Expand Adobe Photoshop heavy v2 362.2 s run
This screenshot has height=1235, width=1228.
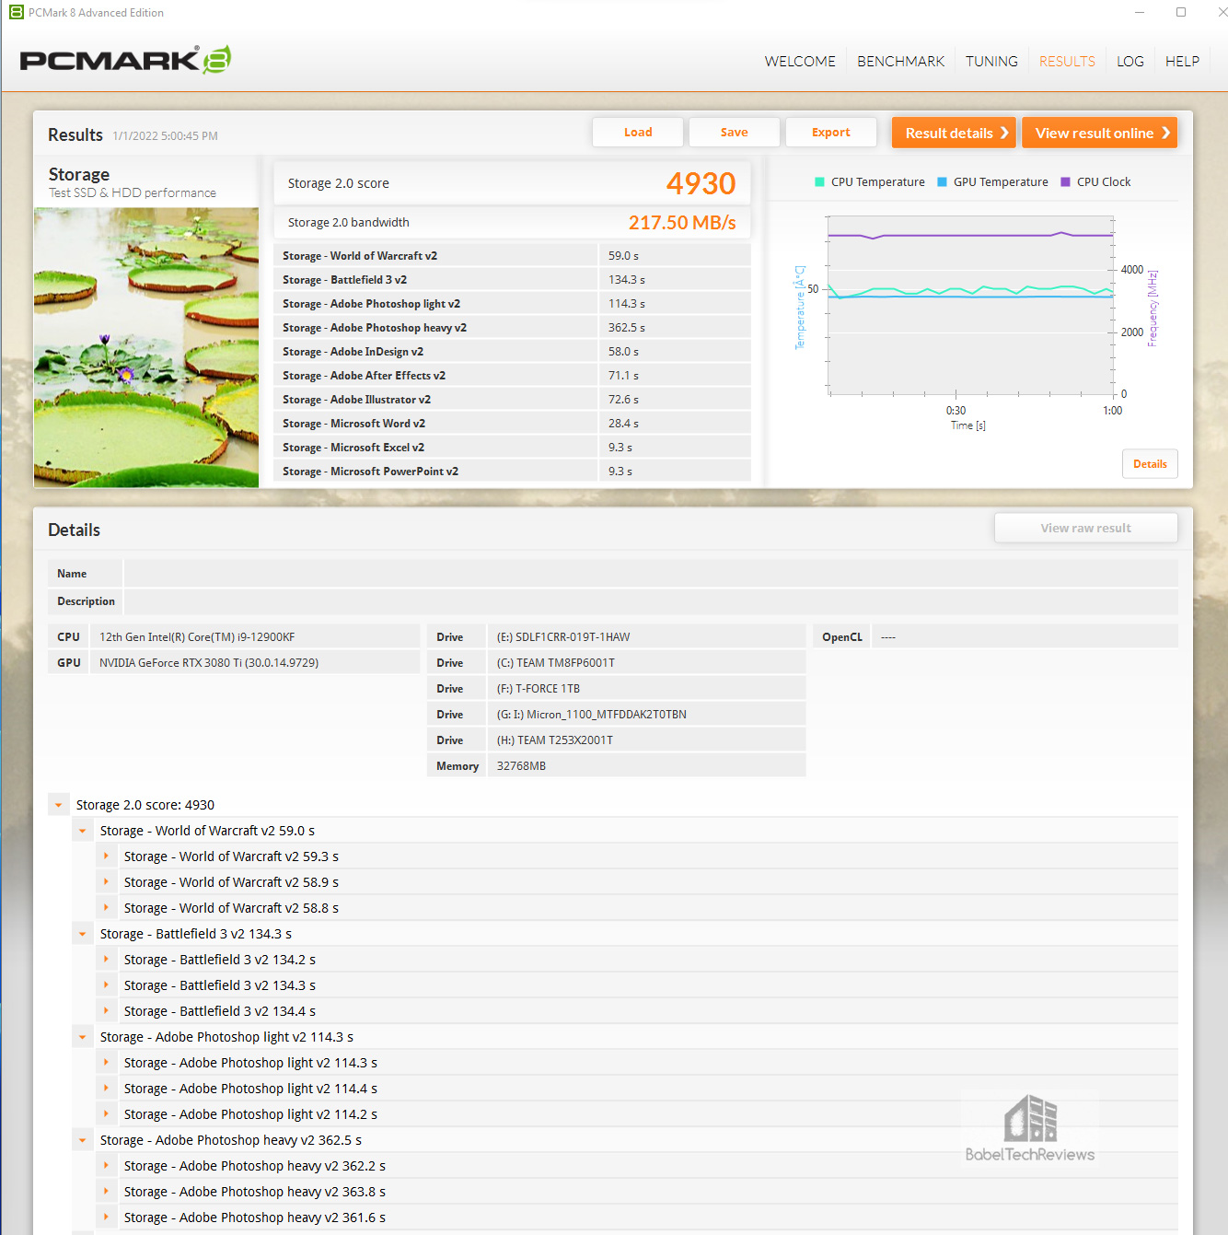(x=107, y=1166)
